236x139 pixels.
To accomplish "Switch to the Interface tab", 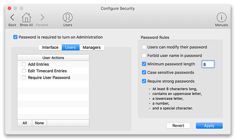I will [x=50, y=47].
